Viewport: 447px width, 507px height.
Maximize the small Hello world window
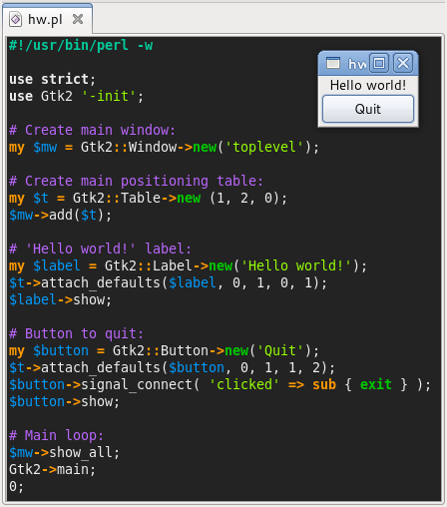pos(379,63)
